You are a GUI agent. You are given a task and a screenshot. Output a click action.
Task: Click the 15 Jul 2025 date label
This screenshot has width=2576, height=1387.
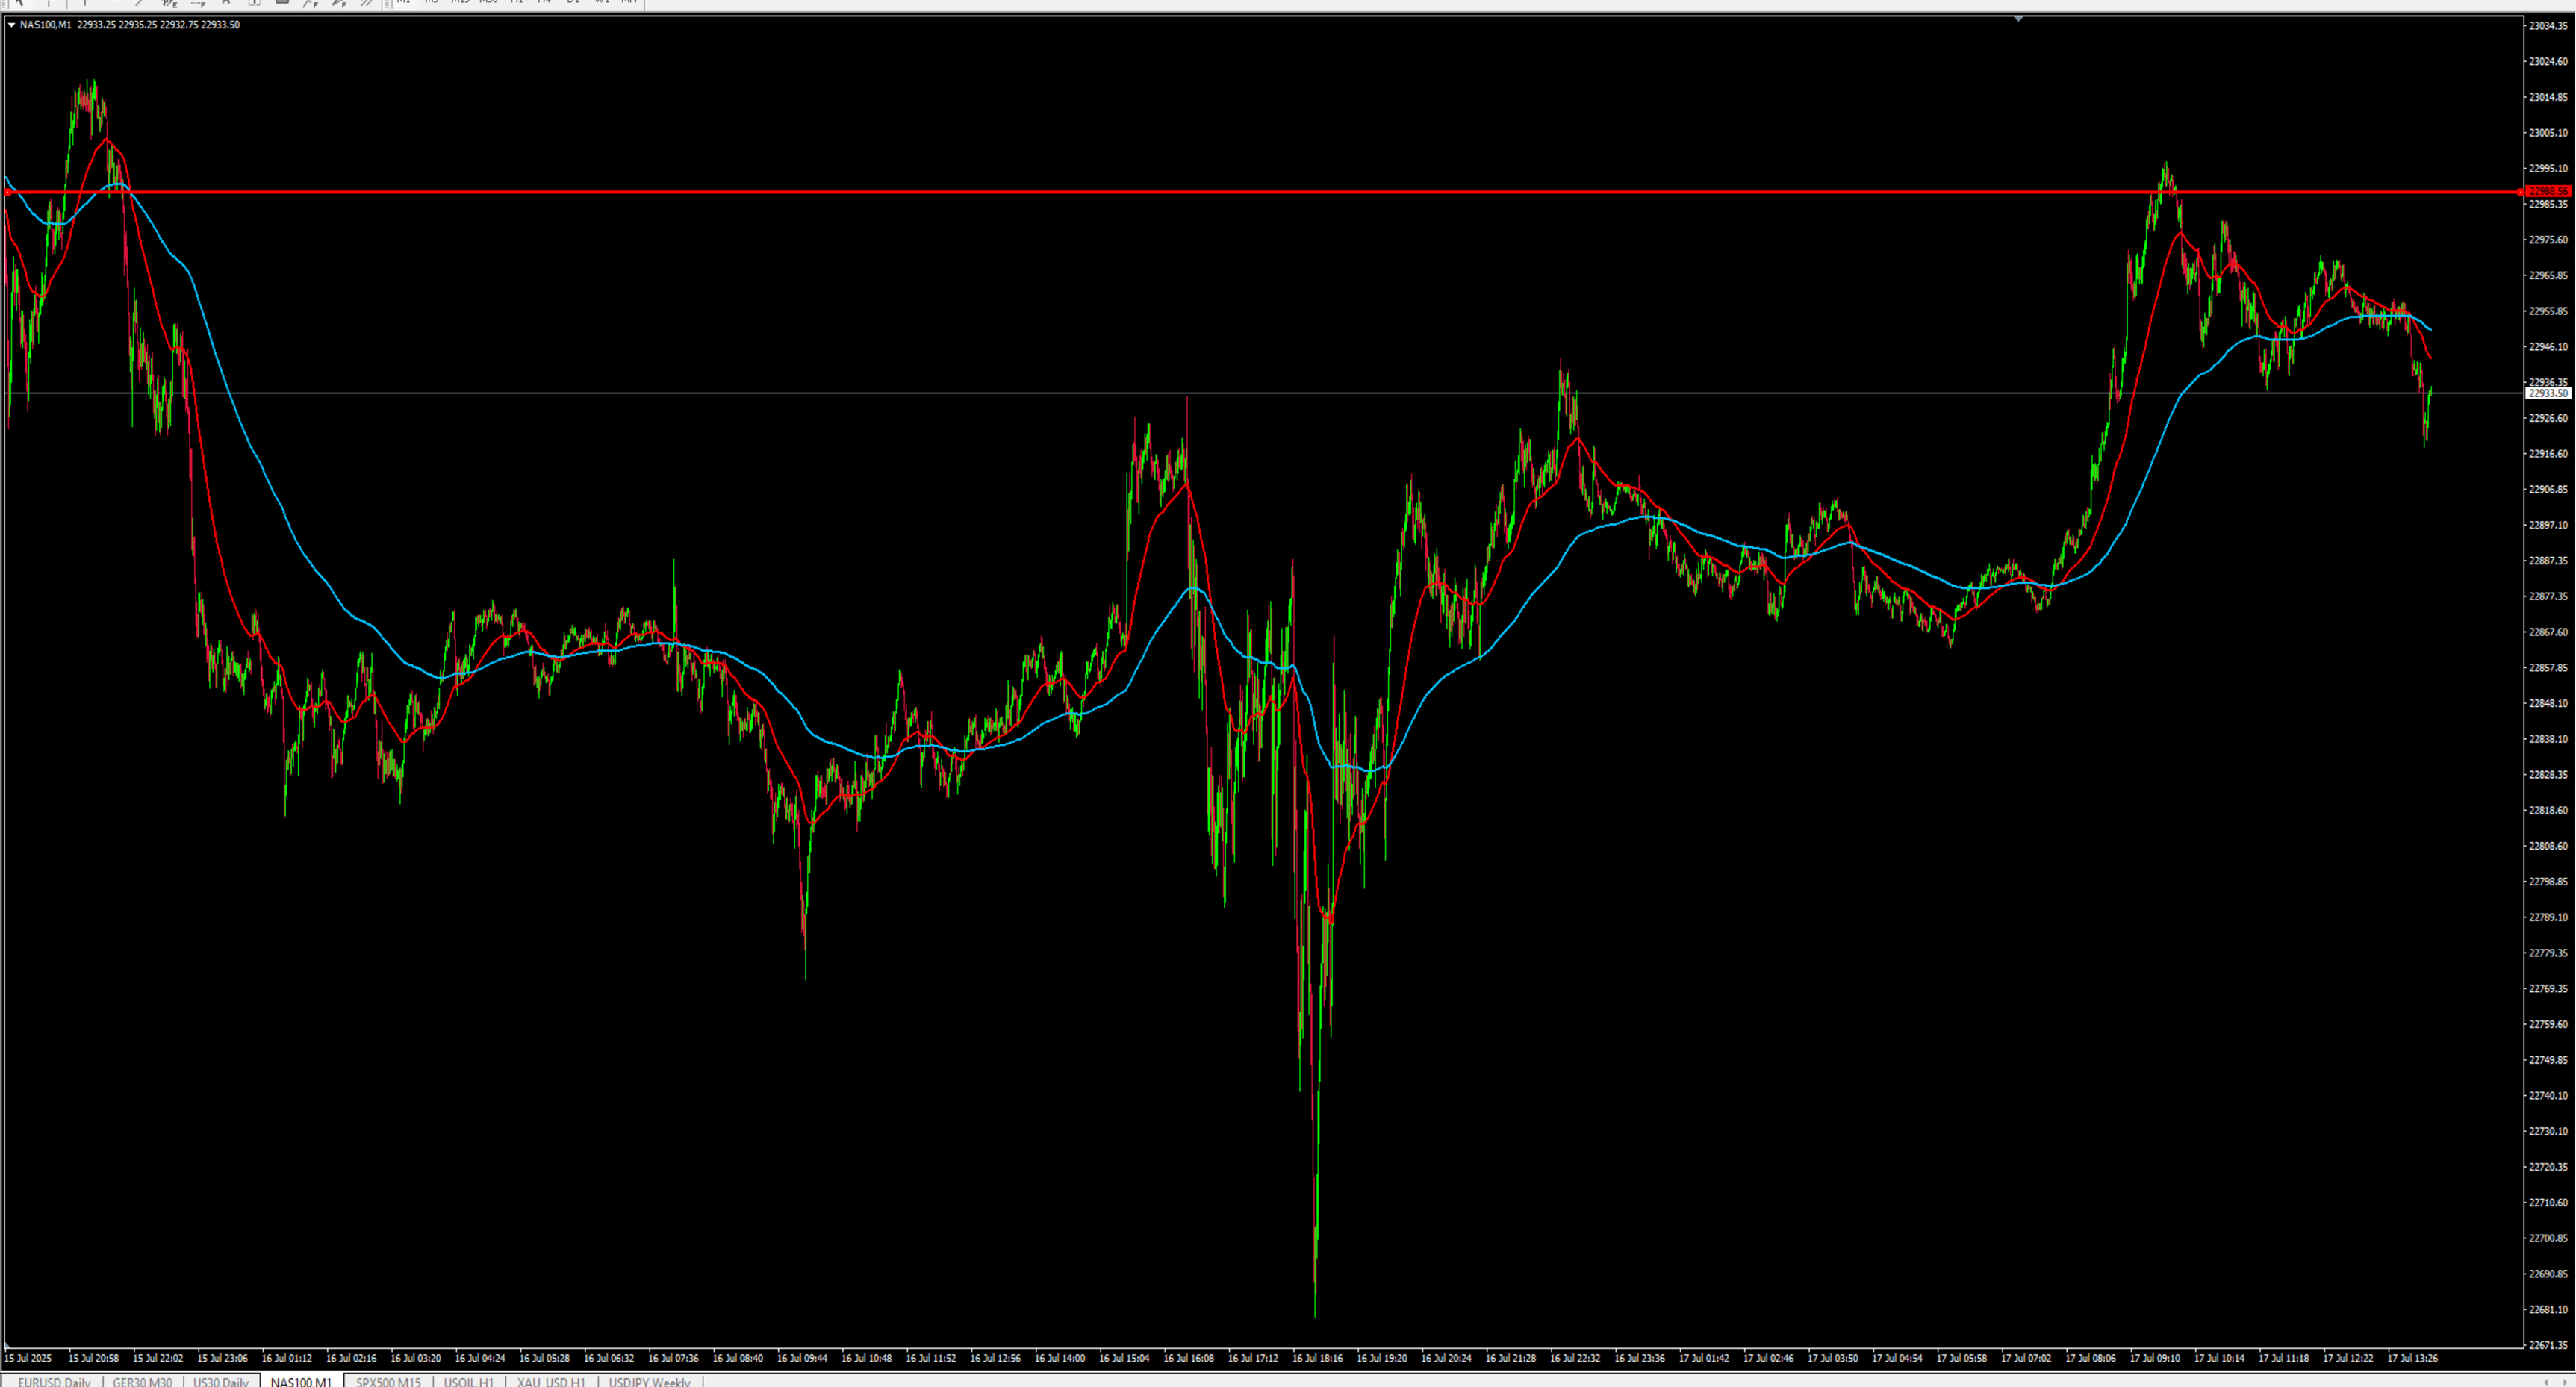click(28, 1358)
